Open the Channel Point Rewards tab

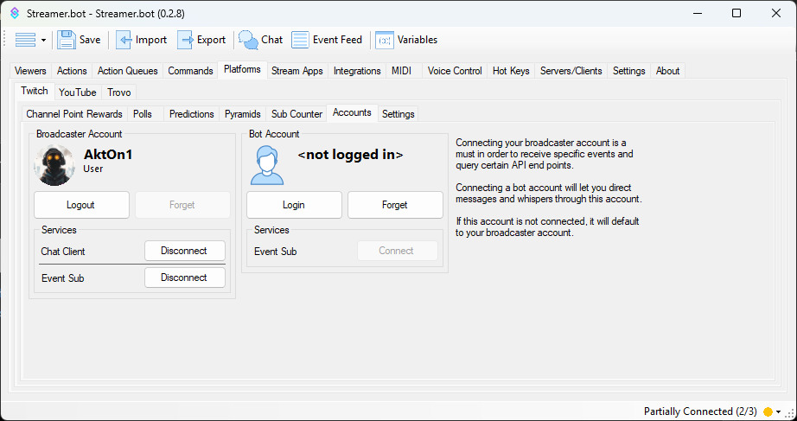tap(74, 114)
